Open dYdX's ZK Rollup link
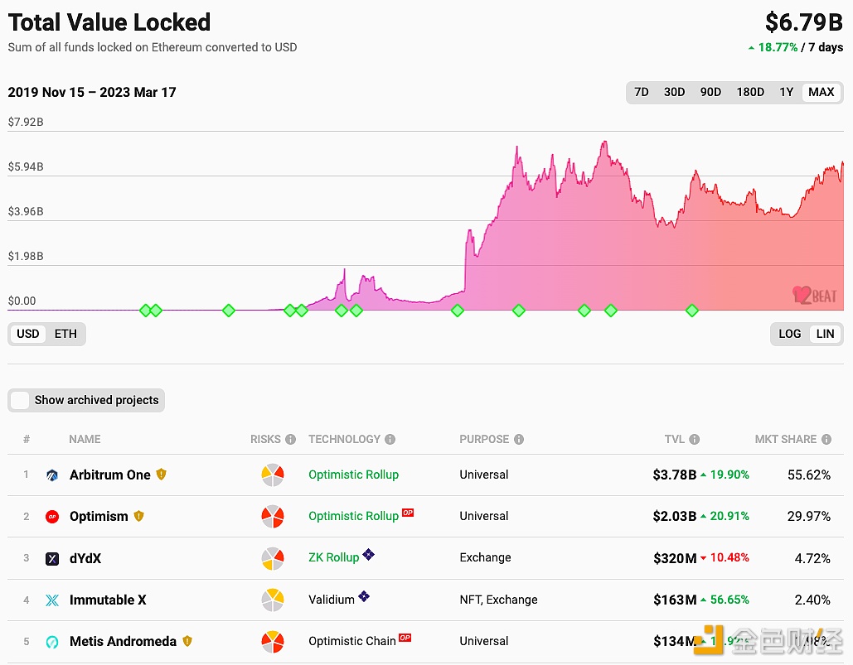 pyautogui.click(x=334, y=558)
